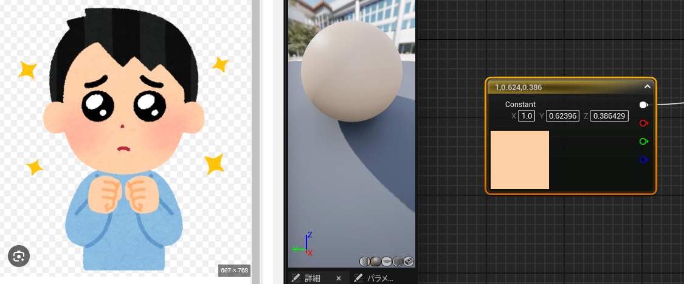The height and width of the screenshot is (284, 684).
Task: Use the selected mesh as preview
Action: [409, 261]
